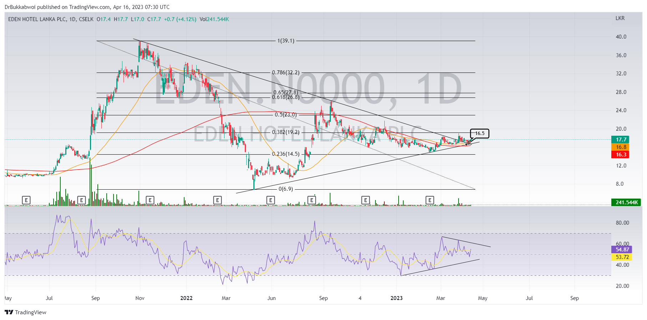Click the purple 54.87 RSI value label
647x320 pixels.
tap(622, 250)
